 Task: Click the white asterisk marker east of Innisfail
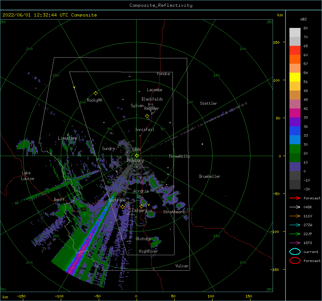(x=170, y=123)
